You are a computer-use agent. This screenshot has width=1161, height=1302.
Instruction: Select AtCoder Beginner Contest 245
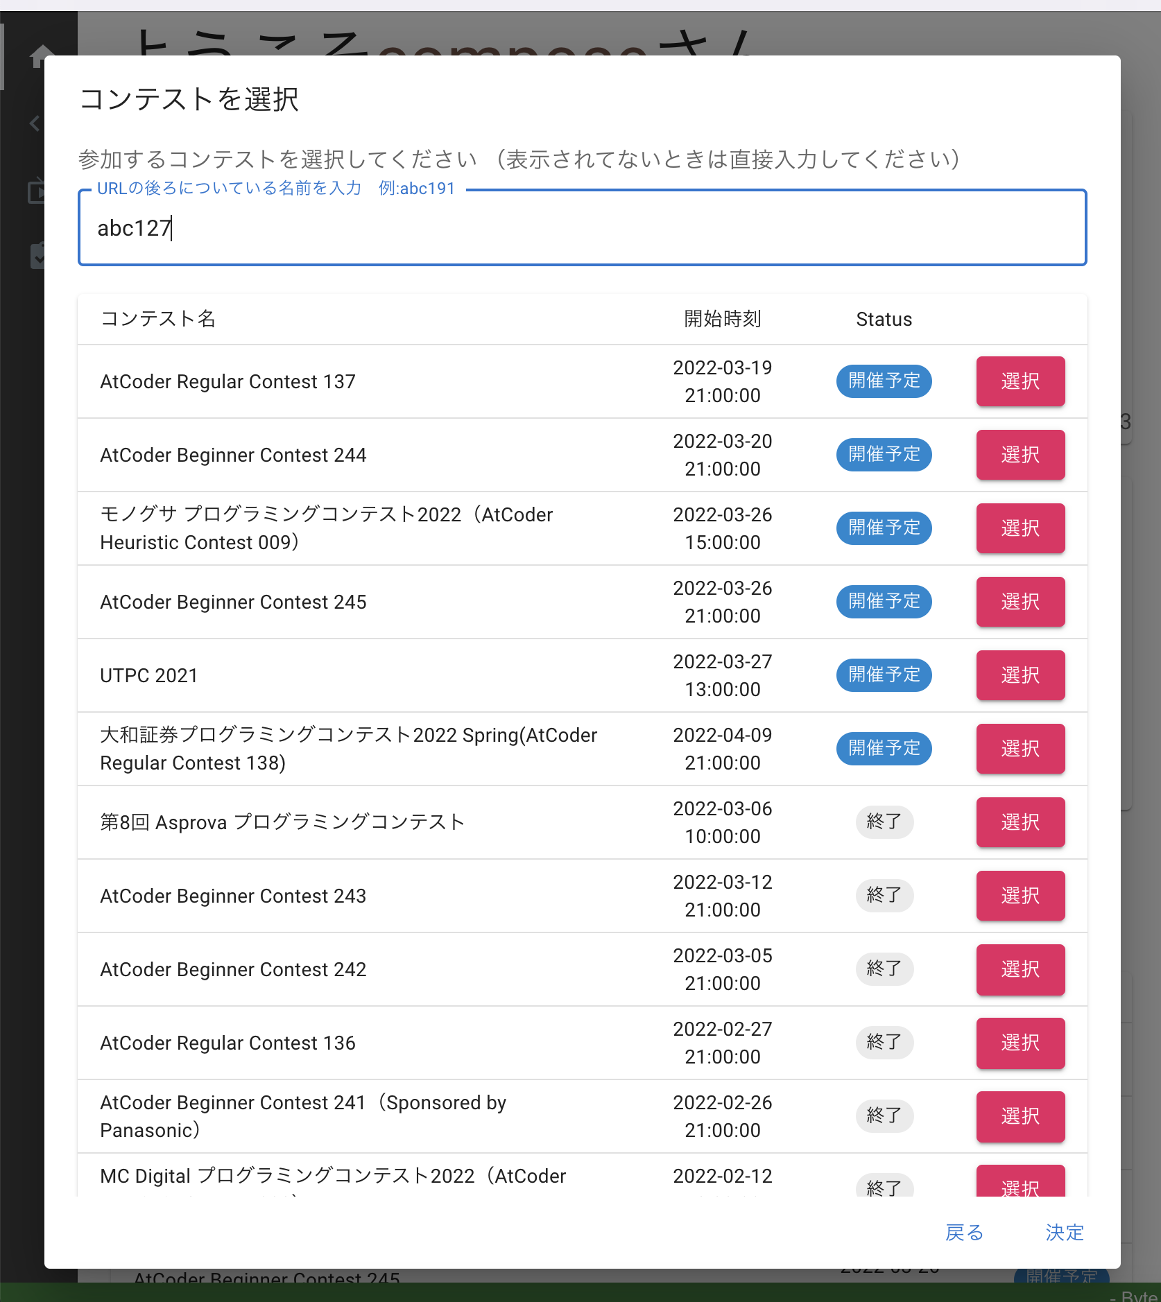point(1020,602)
